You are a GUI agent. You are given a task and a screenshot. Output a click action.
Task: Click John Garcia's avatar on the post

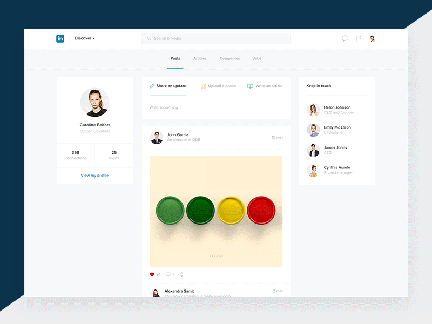coord(157,138)
